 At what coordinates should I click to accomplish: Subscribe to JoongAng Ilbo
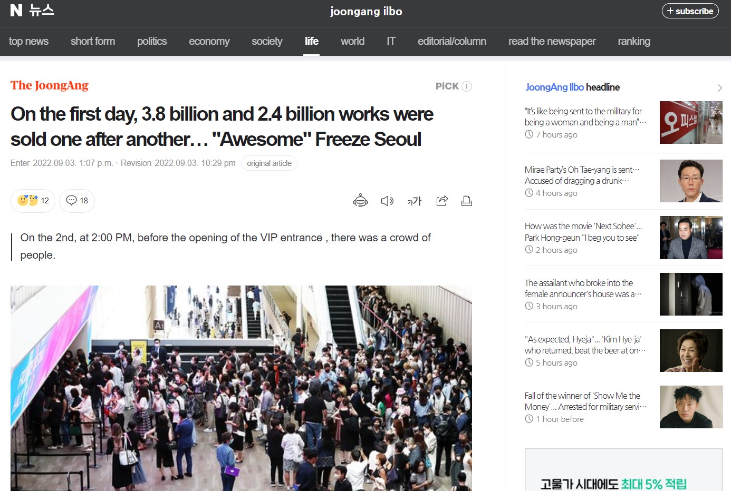point(690,11)
